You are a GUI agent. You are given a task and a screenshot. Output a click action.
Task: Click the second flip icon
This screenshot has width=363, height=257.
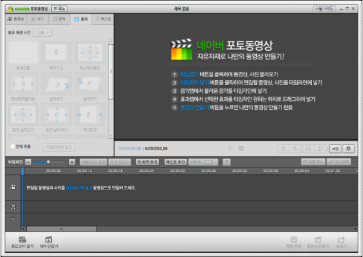[x=320, y=148]
